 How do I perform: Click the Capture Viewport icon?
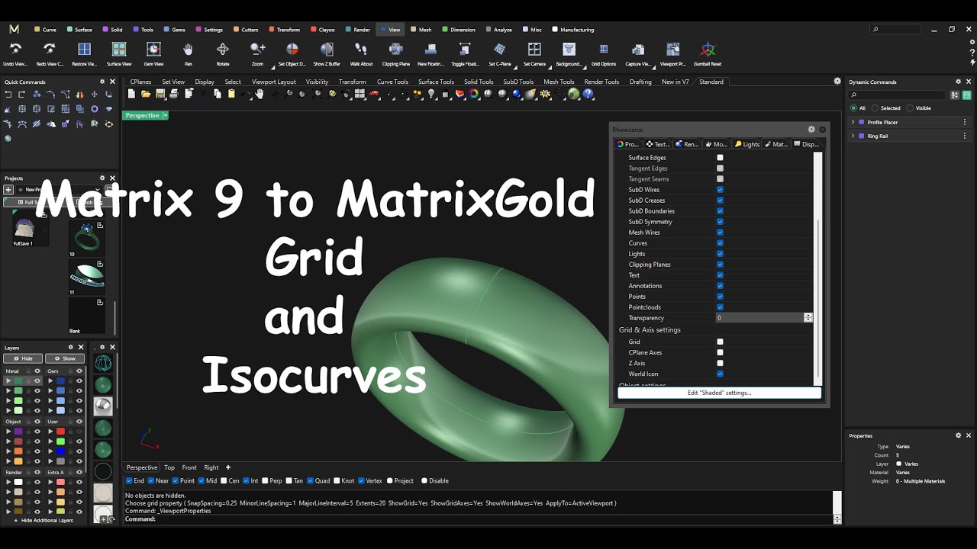(638, 49)
